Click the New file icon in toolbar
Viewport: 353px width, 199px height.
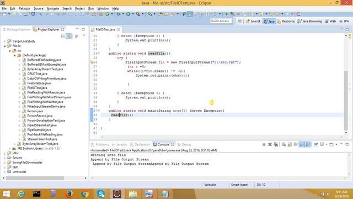pos(4,14)
